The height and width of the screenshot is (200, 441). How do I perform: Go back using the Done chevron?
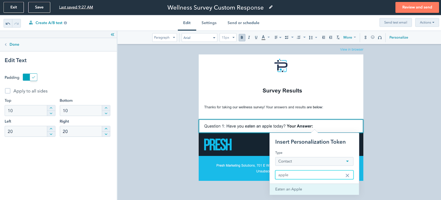pos(6,45)
